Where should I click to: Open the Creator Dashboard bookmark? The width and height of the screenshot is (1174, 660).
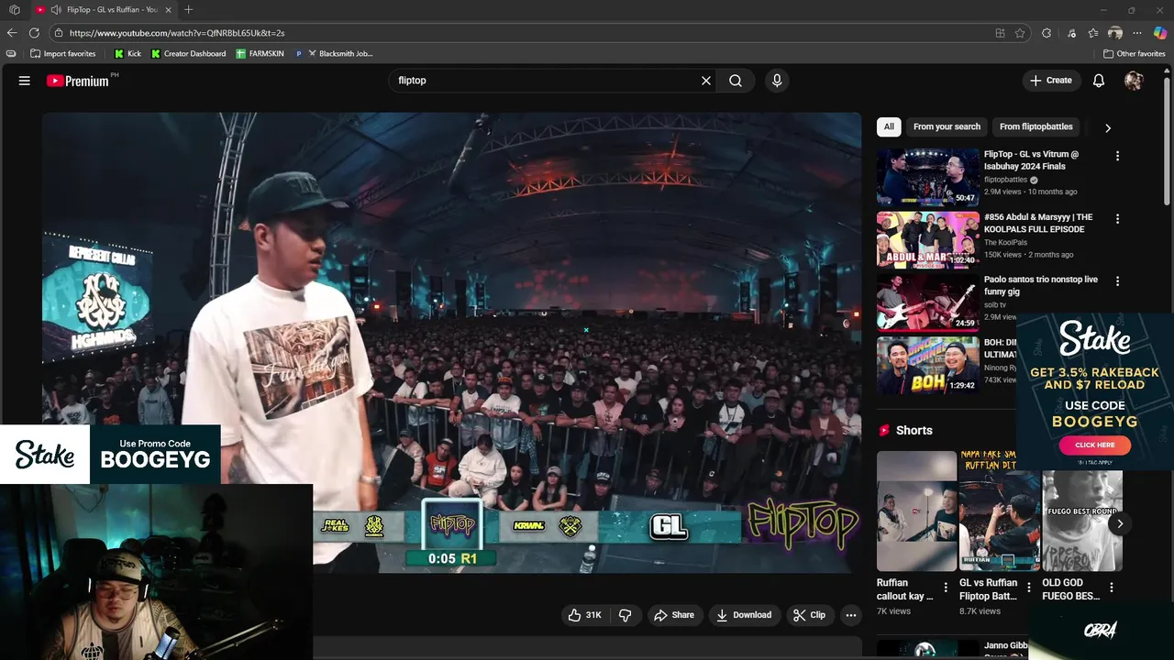pos(188,54)
